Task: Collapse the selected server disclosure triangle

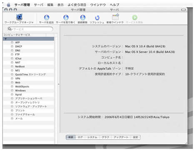Action: pos(5,39)
